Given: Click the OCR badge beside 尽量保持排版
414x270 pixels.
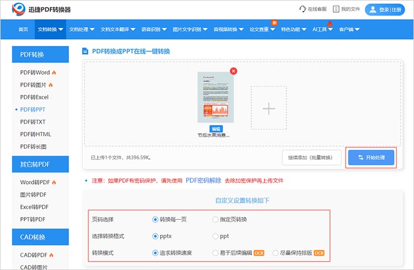Looking at the screenshot, I should [x=319, y=253].
